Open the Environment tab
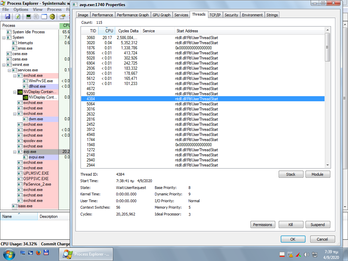 coord(252,15)
